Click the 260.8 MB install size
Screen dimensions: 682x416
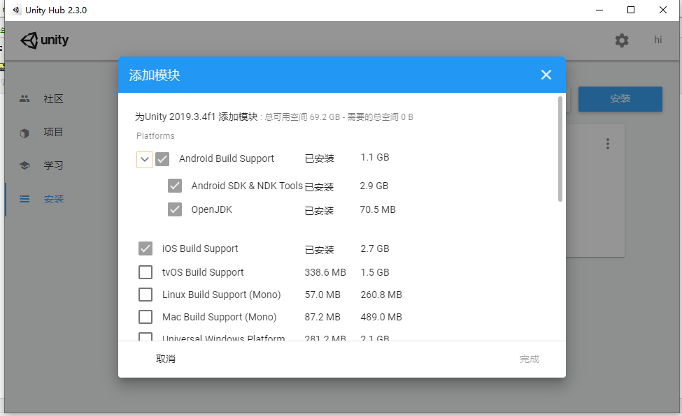(381, 295)
